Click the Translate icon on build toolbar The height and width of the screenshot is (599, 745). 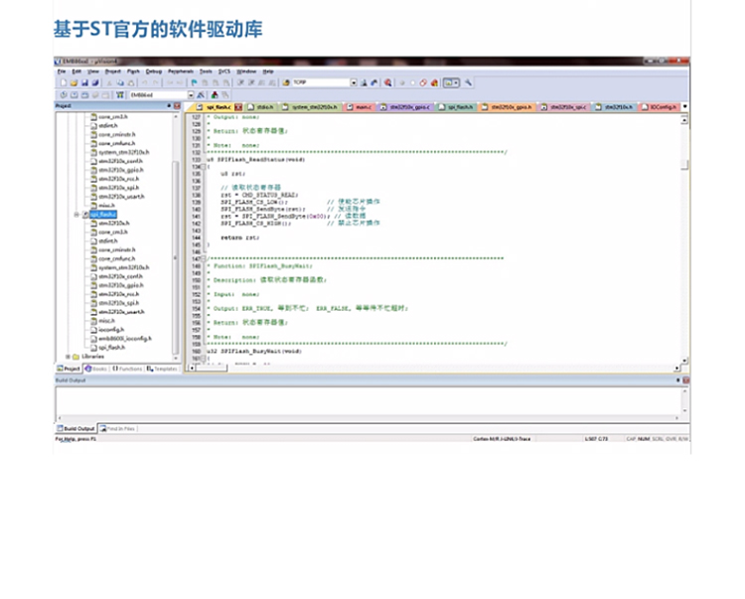(64, 95)
